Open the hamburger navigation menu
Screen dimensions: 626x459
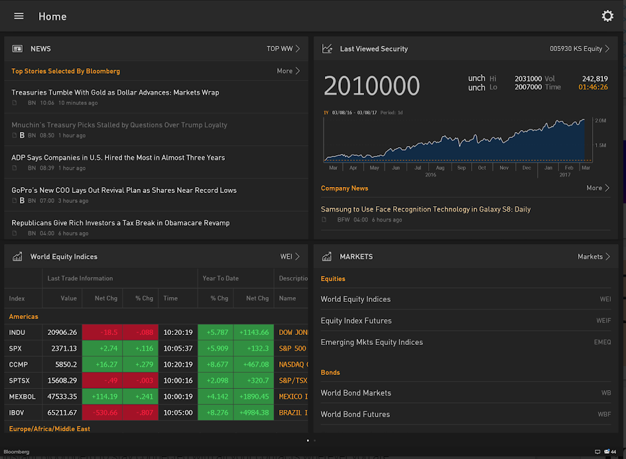19,16
